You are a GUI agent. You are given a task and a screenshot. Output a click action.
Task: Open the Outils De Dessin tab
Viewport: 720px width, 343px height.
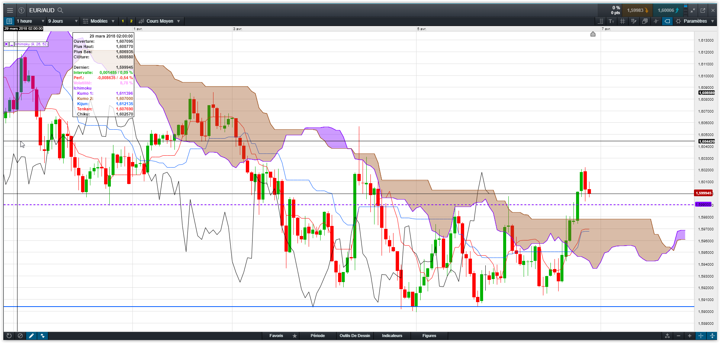pyautogui.click(x=355, y=336)
